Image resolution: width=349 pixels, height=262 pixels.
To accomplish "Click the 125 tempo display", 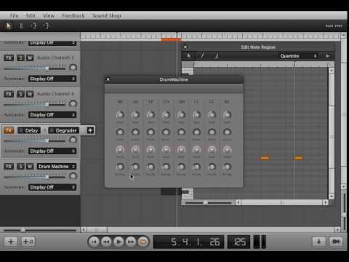I will point(238,242).
